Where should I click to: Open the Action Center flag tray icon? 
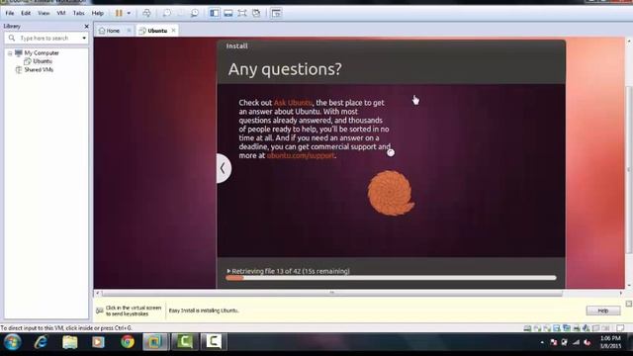tap(554, 343)
